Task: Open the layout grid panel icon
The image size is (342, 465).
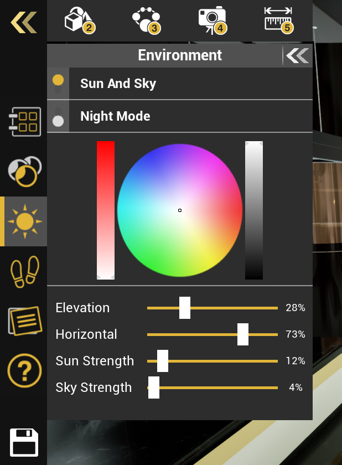Action: (25, 122)
